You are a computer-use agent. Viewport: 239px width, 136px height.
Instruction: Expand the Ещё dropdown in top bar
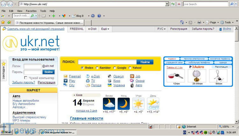[105, 29]
